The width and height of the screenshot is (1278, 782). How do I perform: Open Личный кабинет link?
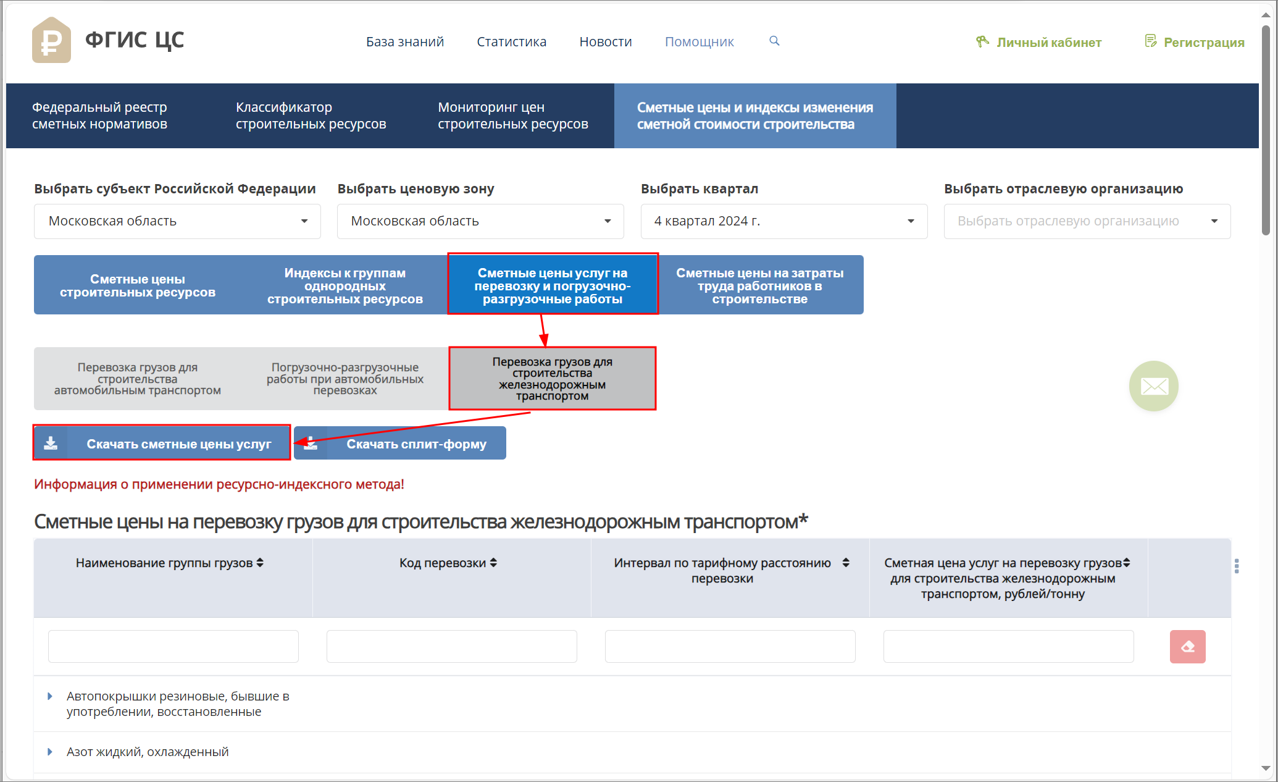pyautogui.click(x=1048, y=42)
